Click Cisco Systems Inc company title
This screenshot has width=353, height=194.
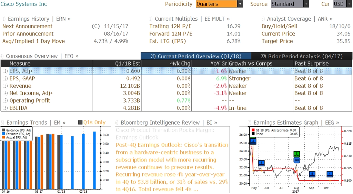(x=24, y=4)
